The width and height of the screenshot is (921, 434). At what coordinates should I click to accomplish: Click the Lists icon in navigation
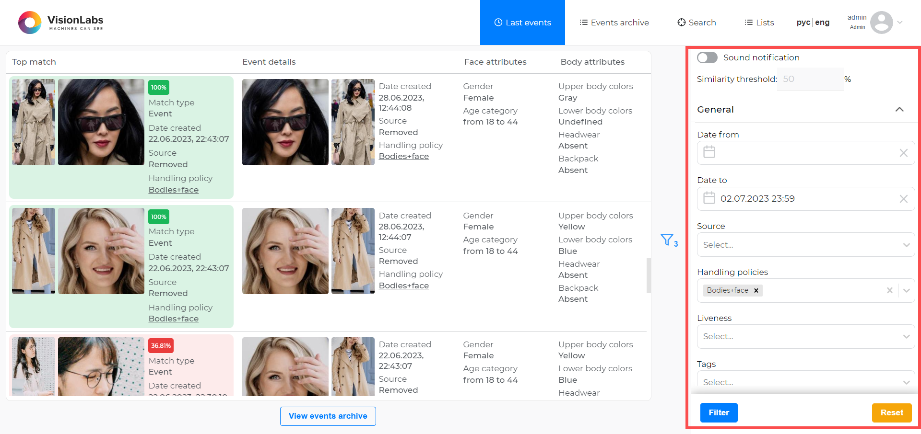click(x=748, y=22)
